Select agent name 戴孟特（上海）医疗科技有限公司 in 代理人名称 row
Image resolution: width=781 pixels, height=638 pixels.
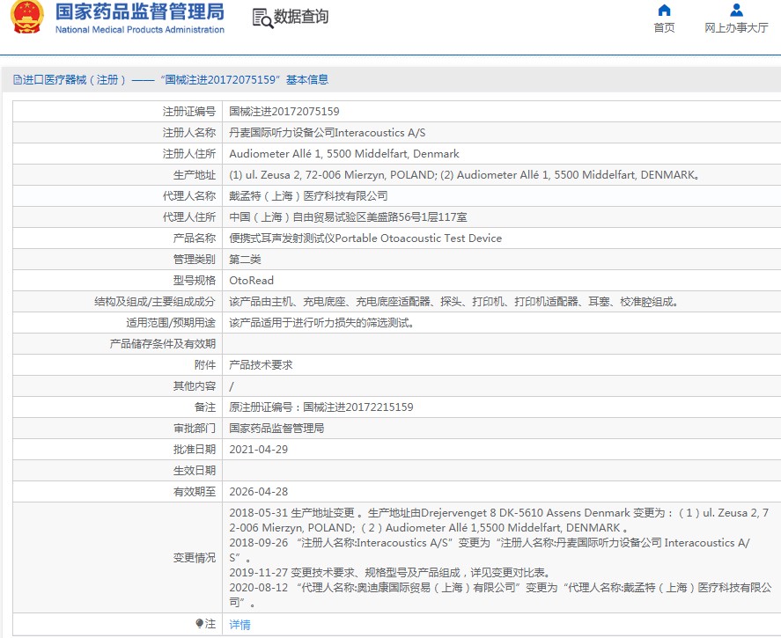[308, 196]
